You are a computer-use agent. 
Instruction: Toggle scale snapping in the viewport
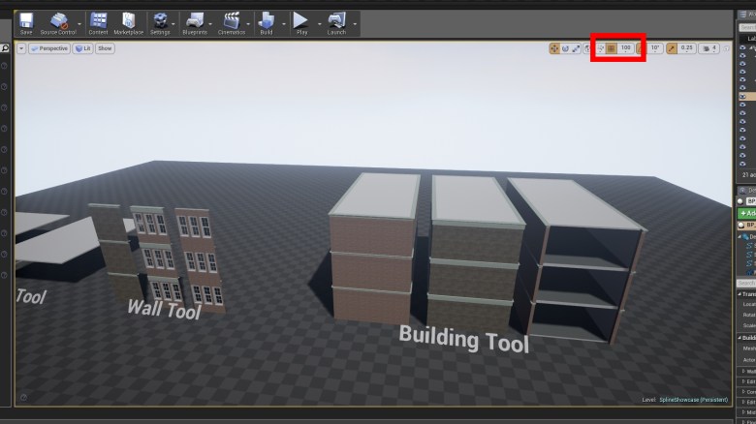671,47
